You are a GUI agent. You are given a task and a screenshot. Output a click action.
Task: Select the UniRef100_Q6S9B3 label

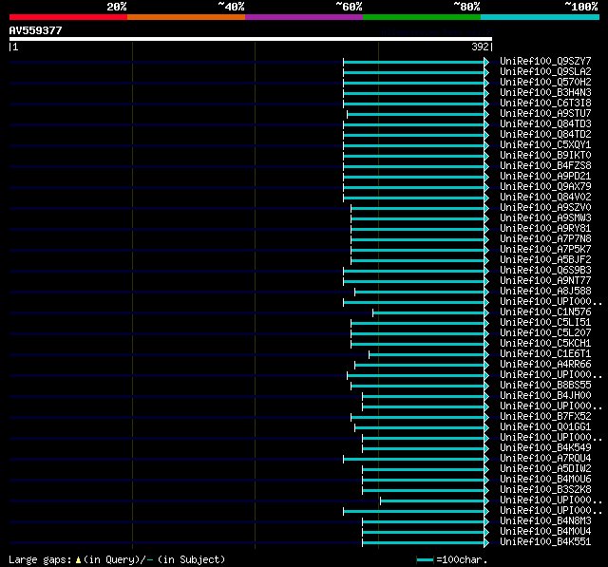click(x=545, y=271)
